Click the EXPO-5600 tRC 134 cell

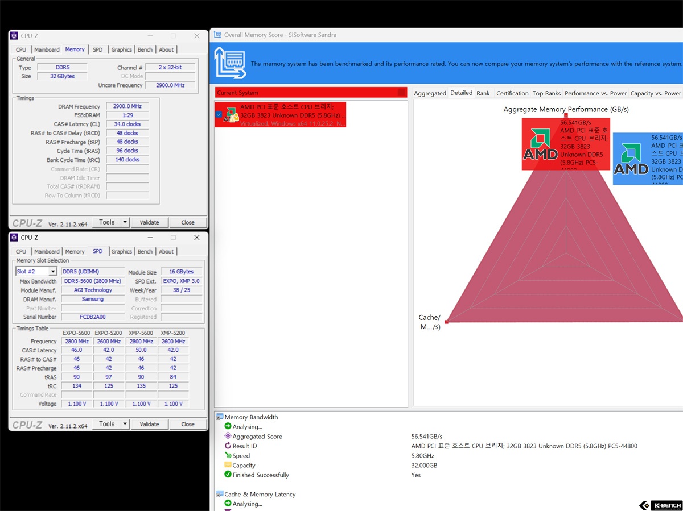point(76,386)
